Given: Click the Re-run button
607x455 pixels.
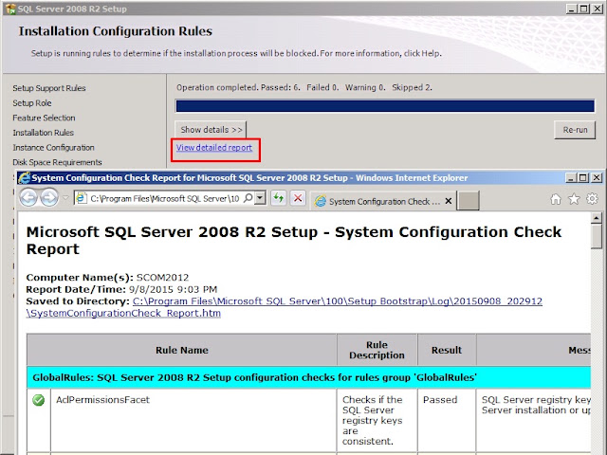Looking at the screenshot, I should tap(575, 130).
